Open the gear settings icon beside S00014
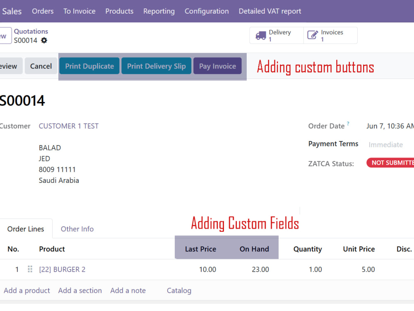Image resolution: width=414 pixels, height=311 pixels. tap(44, 41)
